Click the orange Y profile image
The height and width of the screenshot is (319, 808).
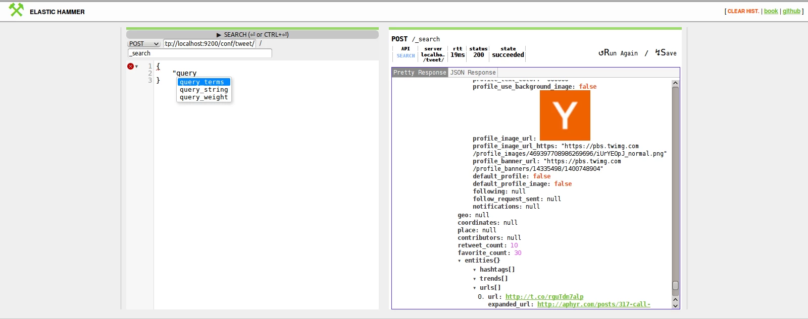tap(565, 115)
